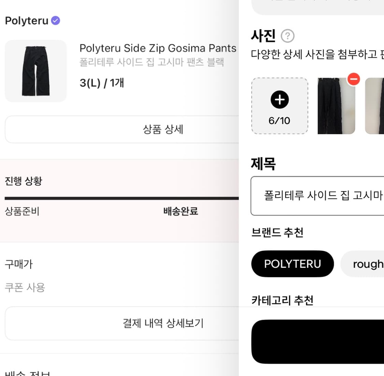The width and height of the screenshot is (384, 376).
Task: Click the 6/10 photo counter
Action: (280, 120)
